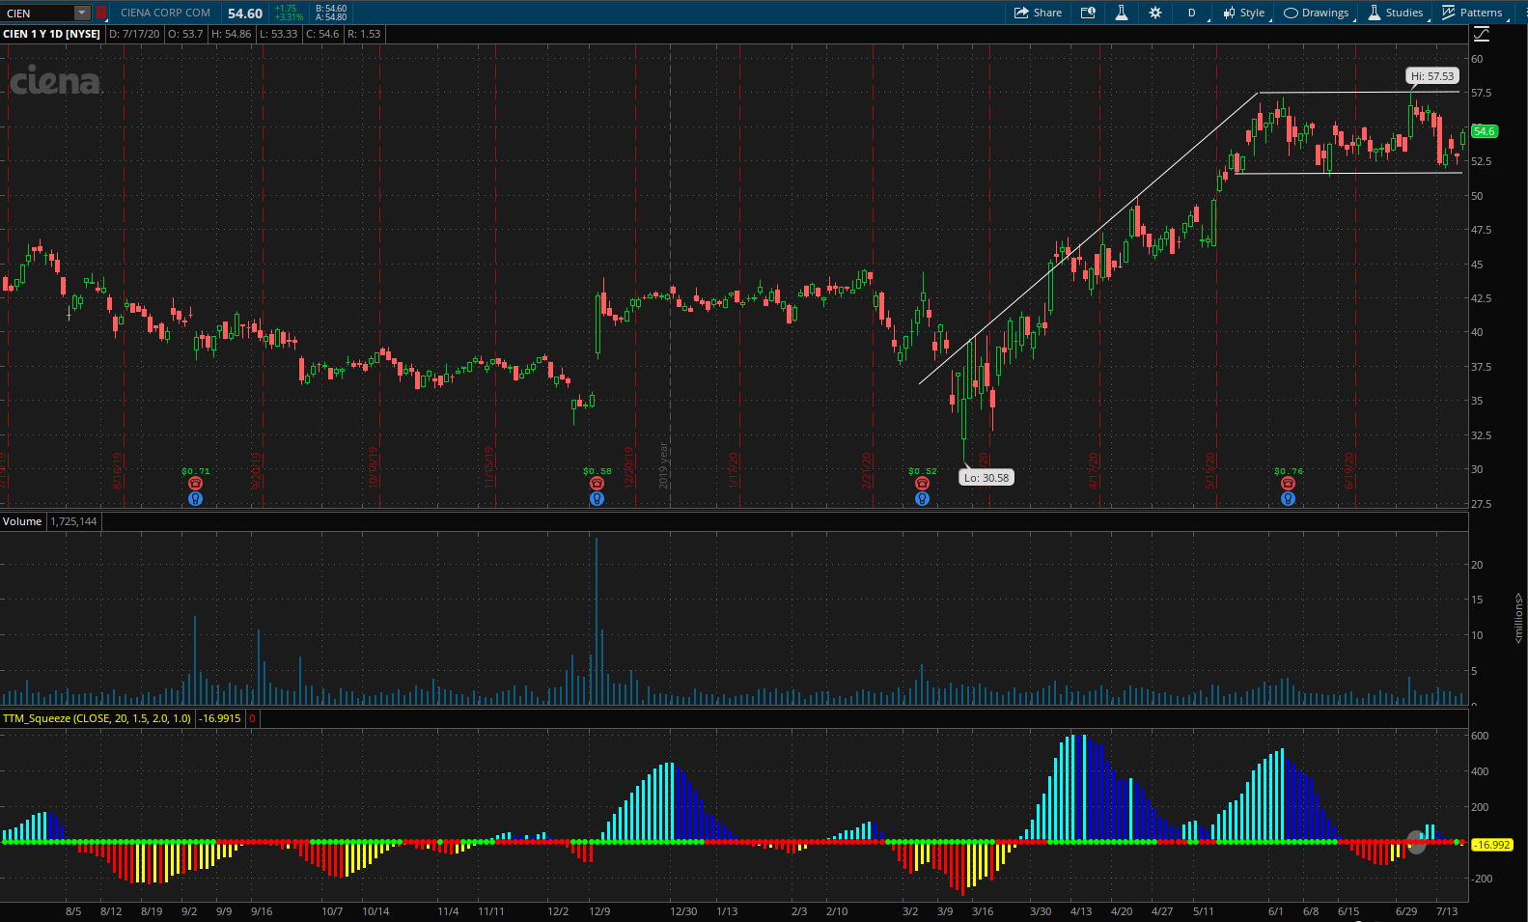Image resolution: width=1528 pixels, height=922 pixels.
Task: Click the CIENA CORP COM company name
Action: pyautogui.click(x=165, y=13)
